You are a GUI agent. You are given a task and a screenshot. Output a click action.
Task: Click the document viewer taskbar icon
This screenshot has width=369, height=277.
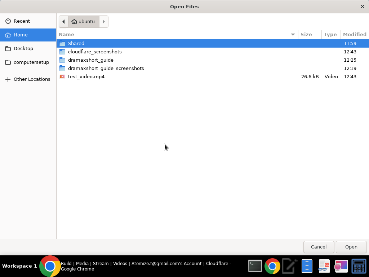[324, 266]
